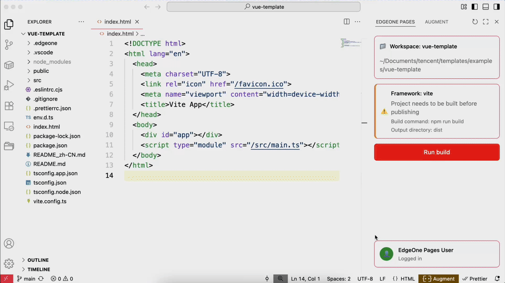Switch to the EDGEONE PAGES tab
This screenshot has width=505, height=283.
click(x=395, y=22)
